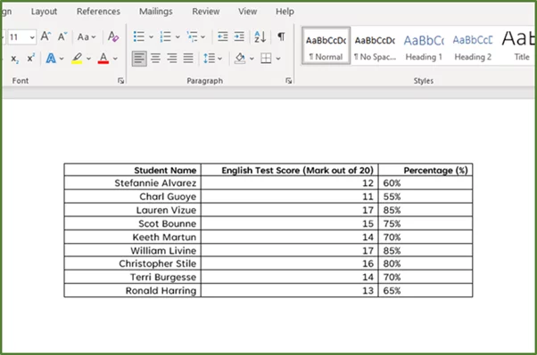Click the Student Name header cell
537x355 pixels.
click(133, 170)
